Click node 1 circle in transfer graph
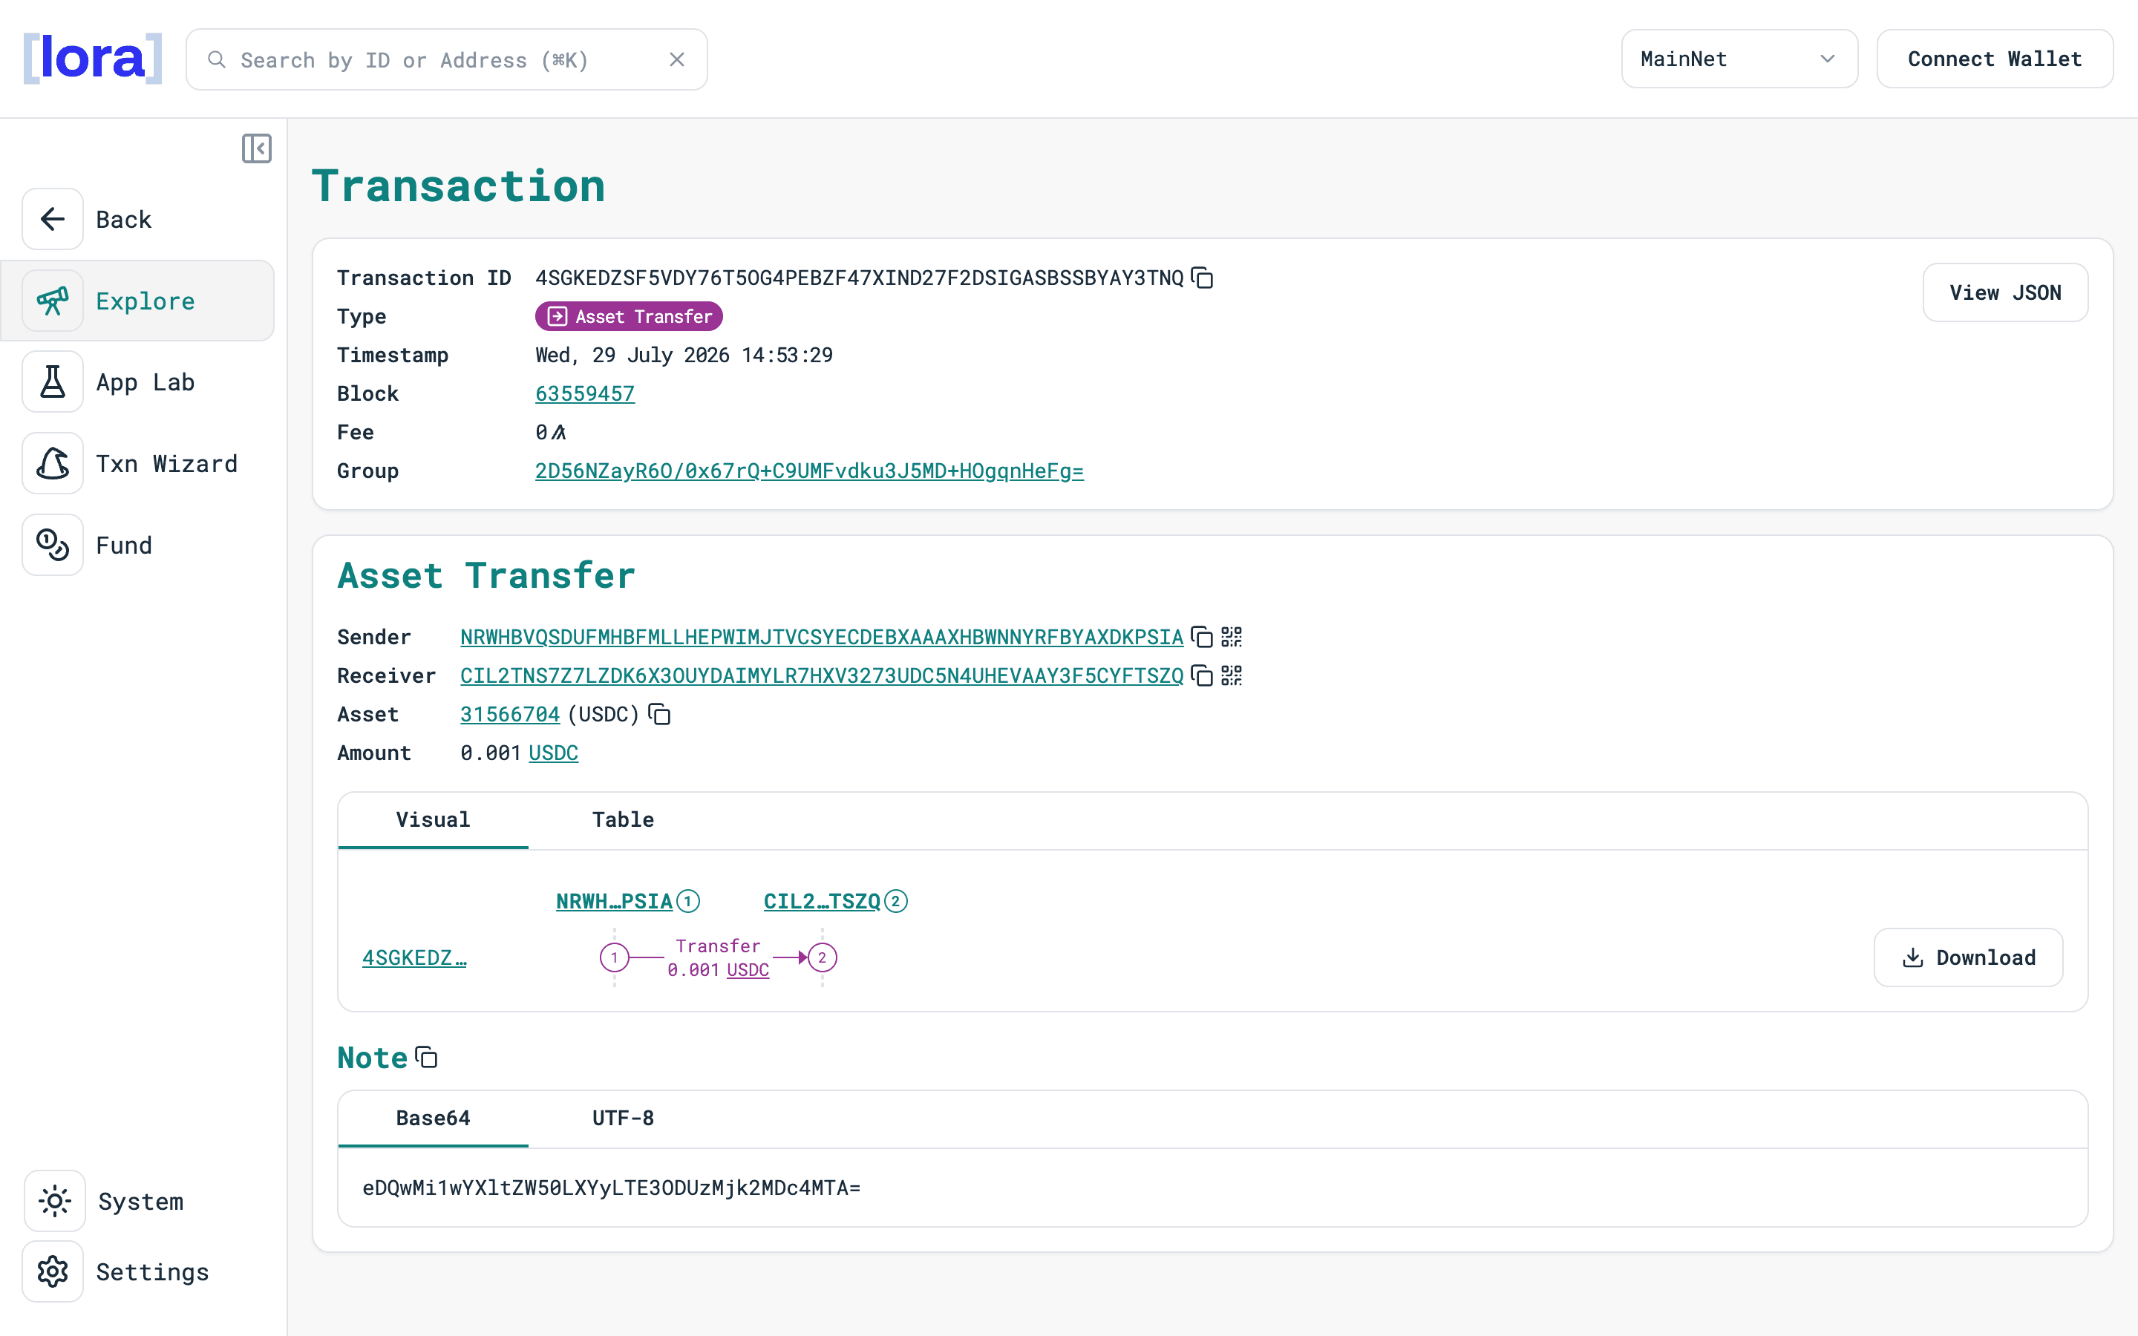Image resolution: width=2138 pixels, height=1336 pixels. (x=615, y=957)
